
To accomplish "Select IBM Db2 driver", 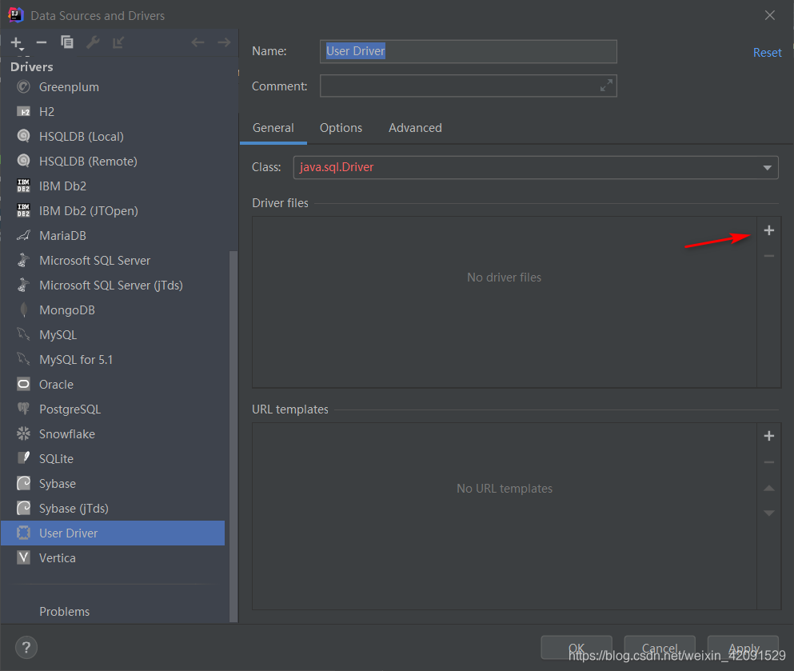I will pyautogui.click(x=113, y=186).
